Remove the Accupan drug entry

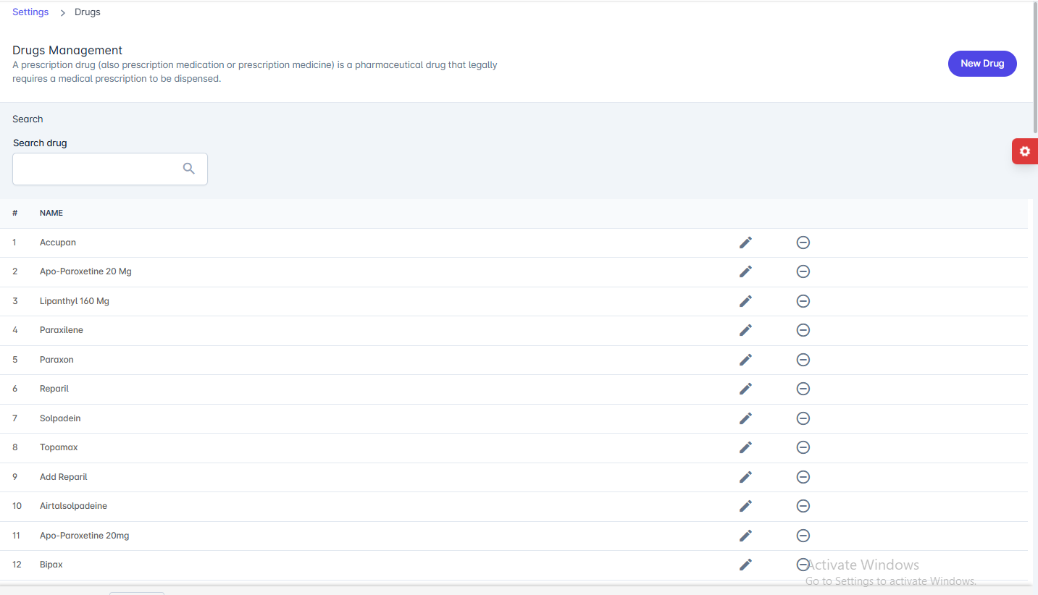[x=803, y=242]
